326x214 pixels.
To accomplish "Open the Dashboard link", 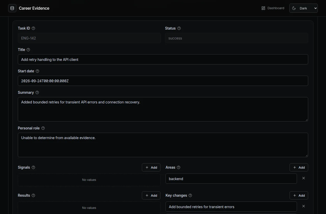I will pos(273,8).
